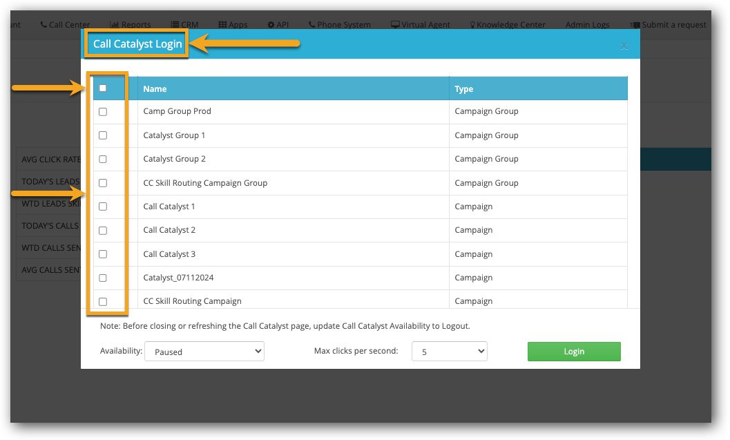The image size is (730, 440).
Task: Open the Apps menu
Action: (x=233, y=25)
